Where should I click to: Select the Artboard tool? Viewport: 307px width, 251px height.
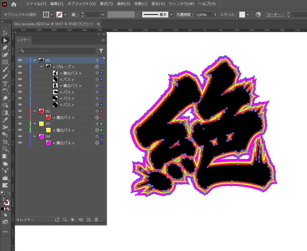tap(5, 142)
